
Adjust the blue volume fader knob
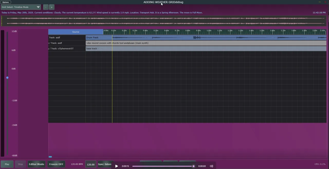tap(7, 78)
